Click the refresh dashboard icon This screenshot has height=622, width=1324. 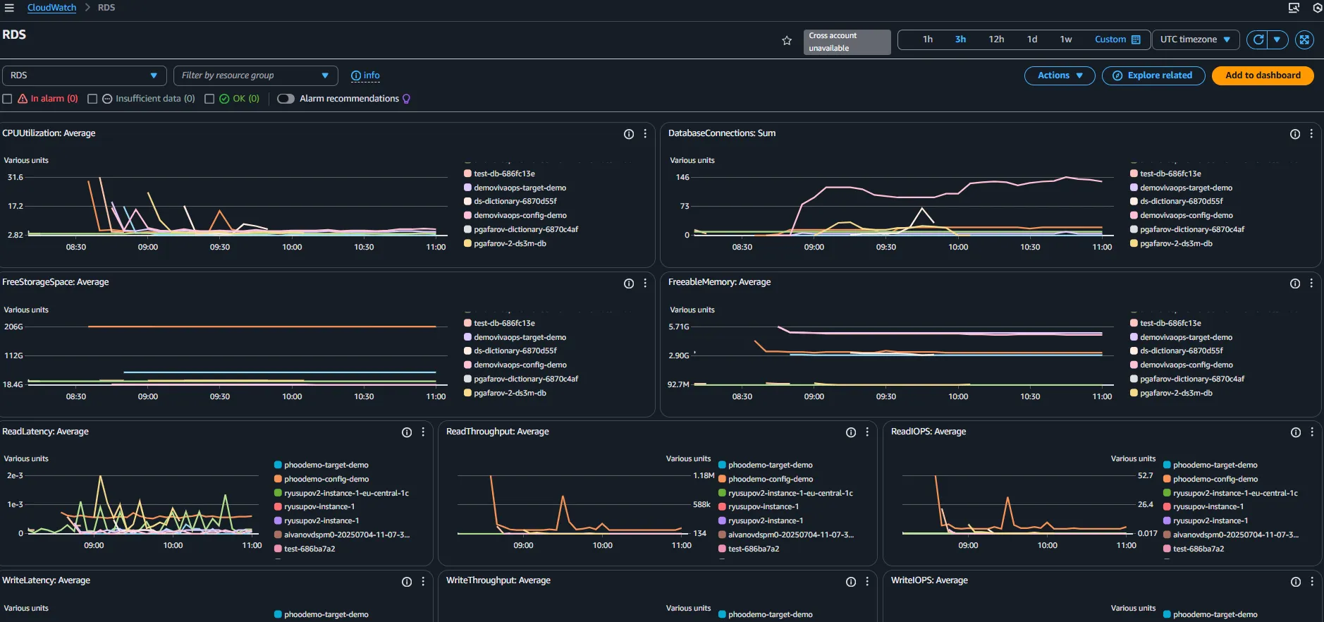[x=1258, y=39]
